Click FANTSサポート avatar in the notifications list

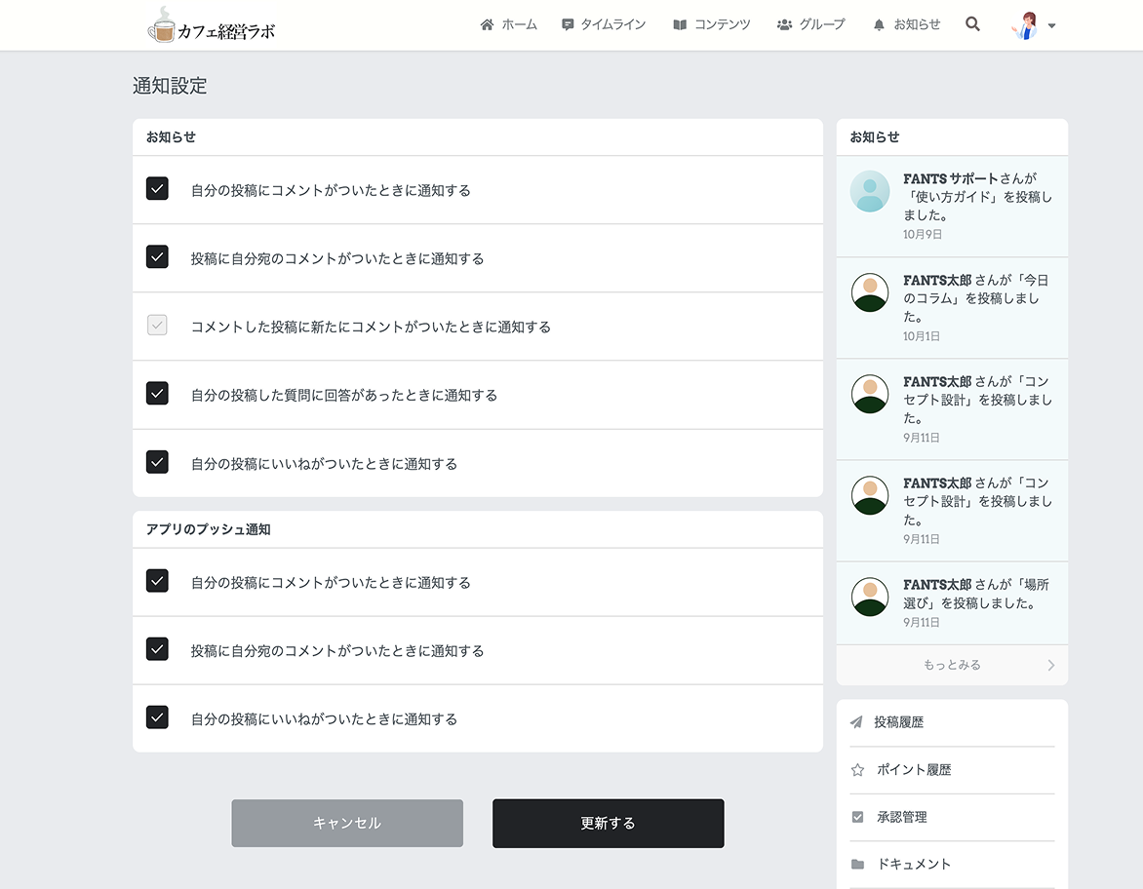(x=870, y=191)
